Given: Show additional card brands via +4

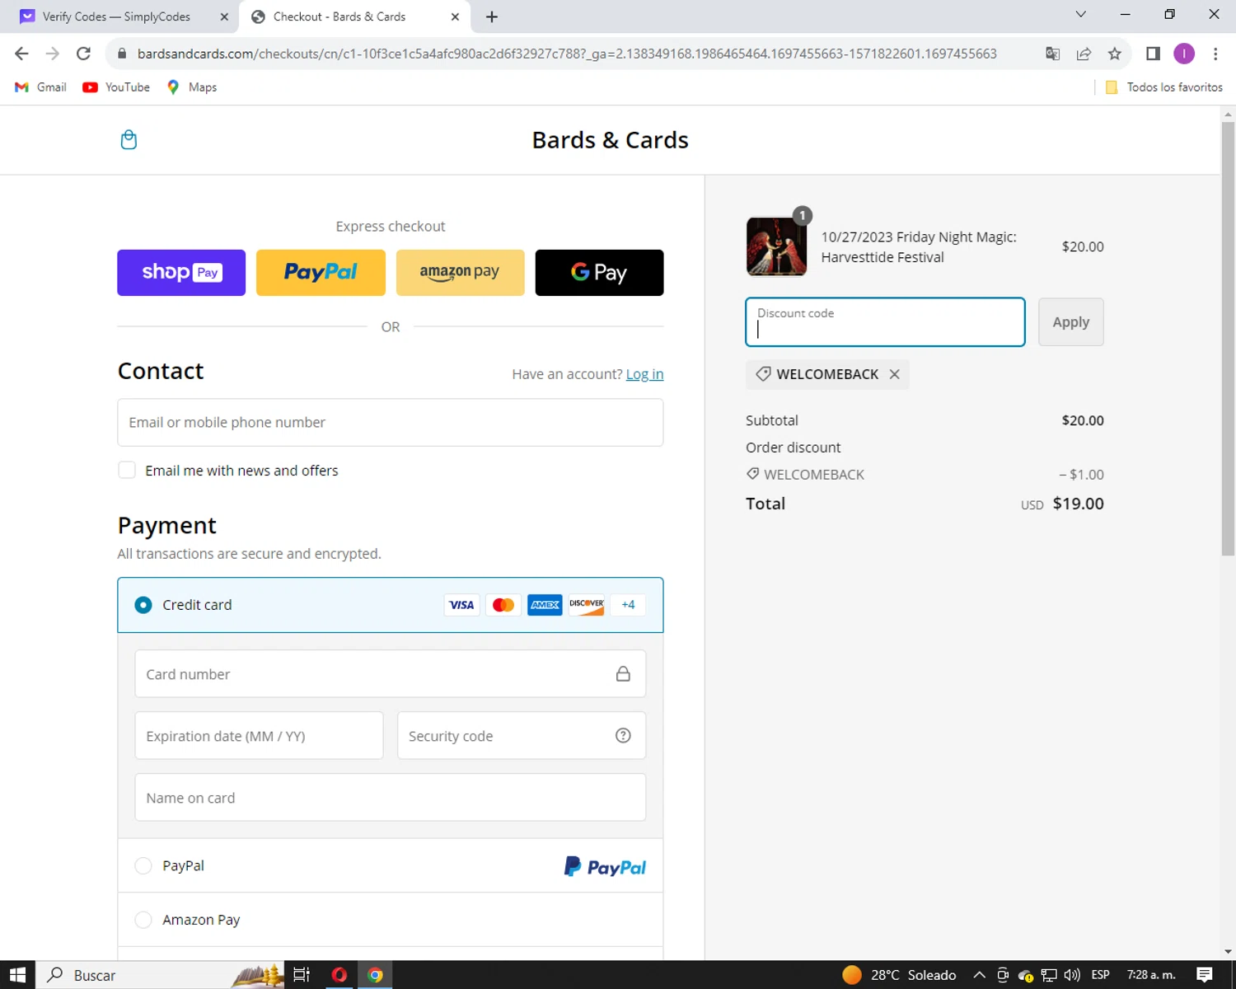Looking at the screenshot, I should (x=628, y=605).
